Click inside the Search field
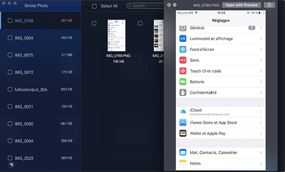Image resolution: width=285 pixels, height=172 pixels. [x=145, y=6]
